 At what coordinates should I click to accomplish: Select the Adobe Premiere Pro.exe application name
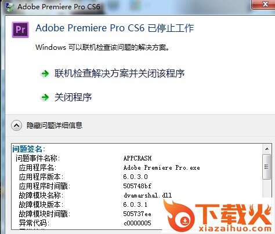162,167
